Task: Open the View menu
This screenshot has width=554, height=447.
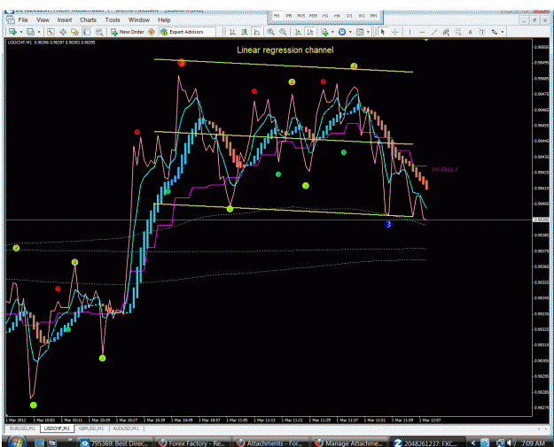Action: (x=43, y=20)
